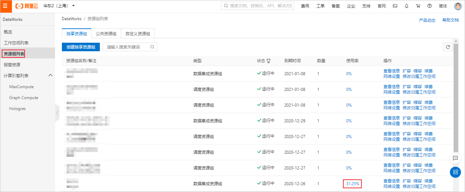The width and height of the screenshot is (465, 192).
Task: Collapse the left sidebar panel handle
Action: click(57, 113)
